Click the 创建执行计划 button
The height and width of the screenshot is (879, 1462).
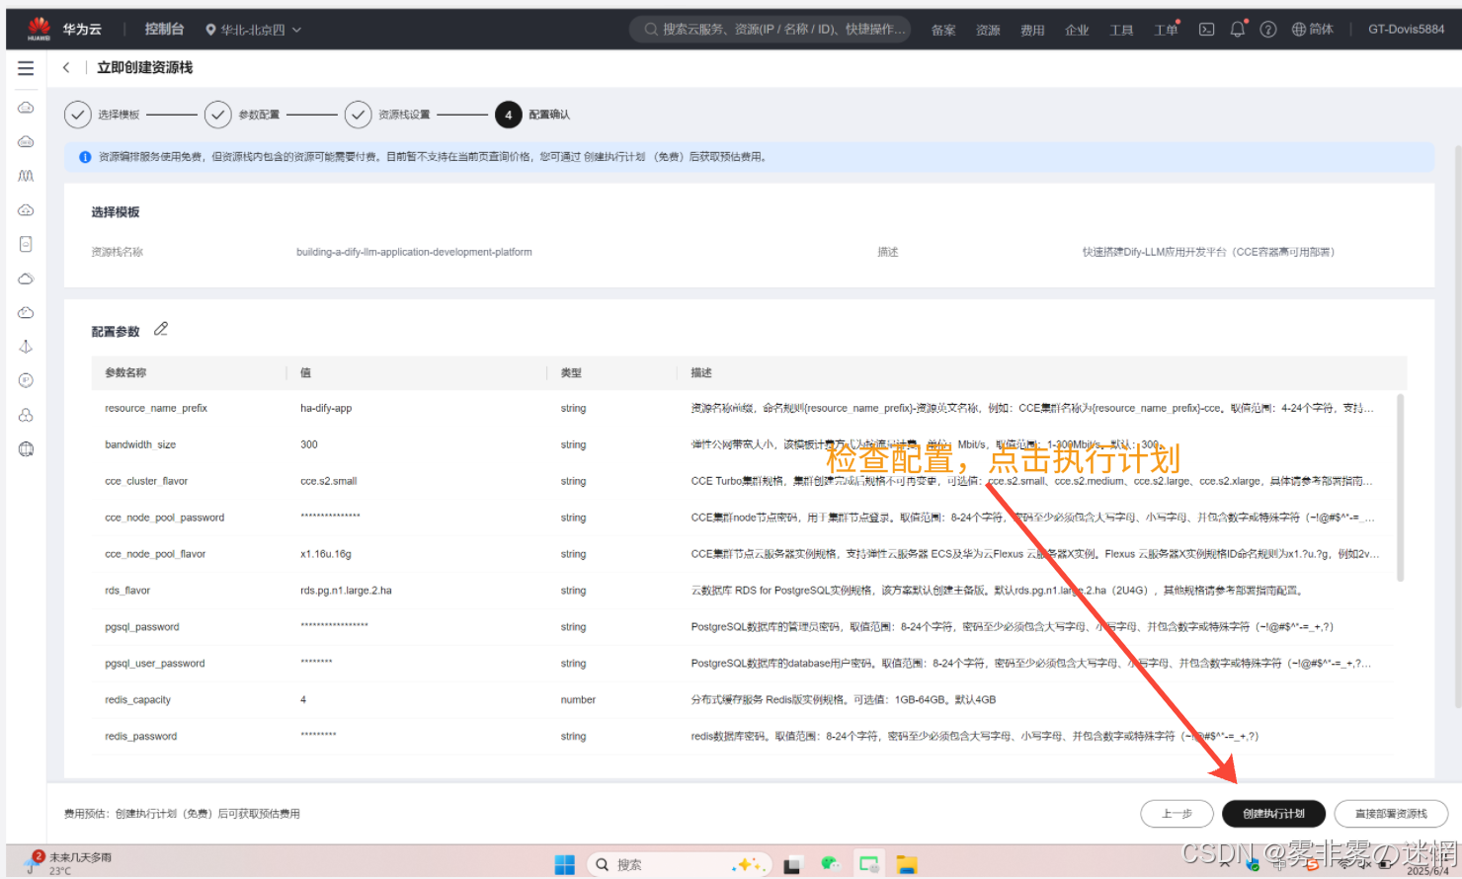tap(1273, 814)
